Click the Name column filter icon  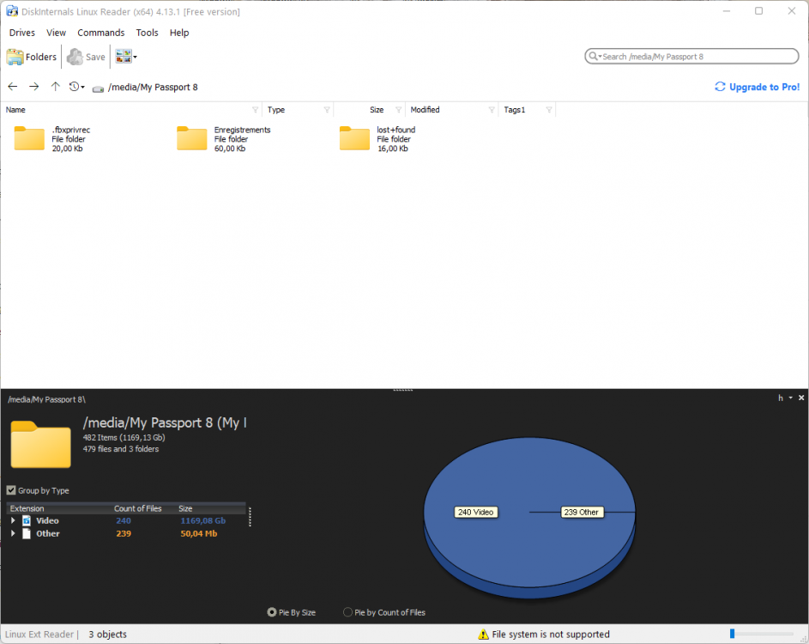pos(255,110)
